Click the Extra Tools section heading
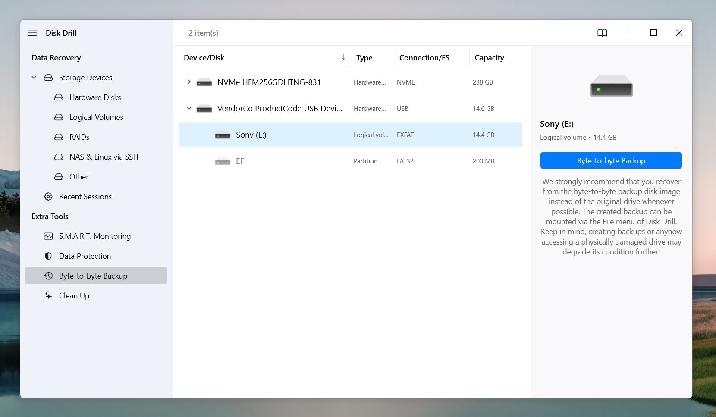This screenshot has width=716, height=417. (50, 216)
